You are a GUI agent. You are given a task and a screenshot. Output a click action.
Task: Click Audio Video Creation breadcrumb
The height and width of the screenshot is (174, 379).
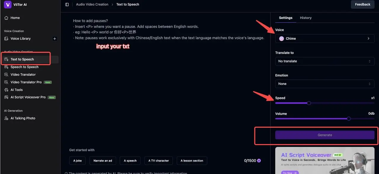tap(92, 4)
